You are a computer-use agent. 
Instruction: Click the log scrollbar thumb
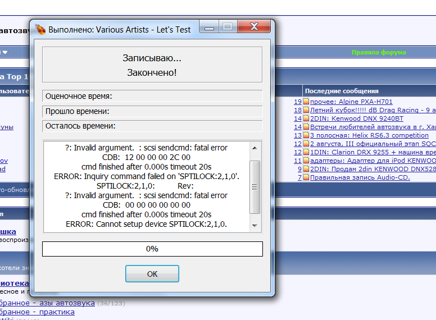255,186
